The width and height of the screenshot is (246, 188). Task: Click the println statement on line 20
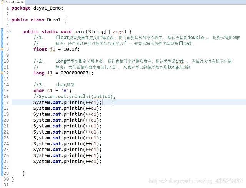click(x=68, y=120)
